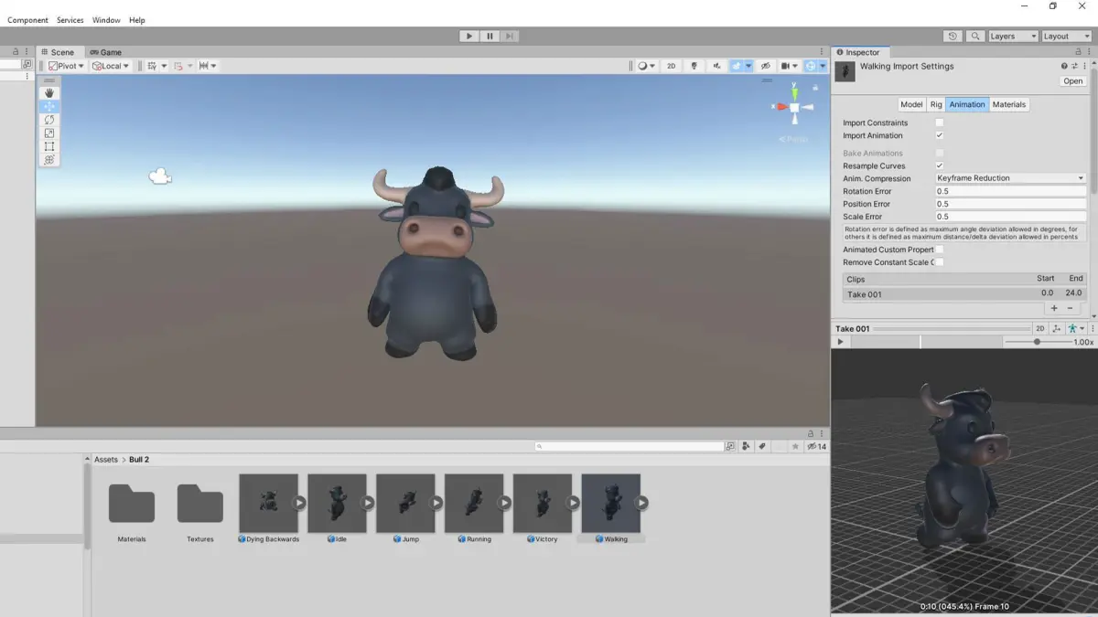Switch to the Model import tab

911,104
